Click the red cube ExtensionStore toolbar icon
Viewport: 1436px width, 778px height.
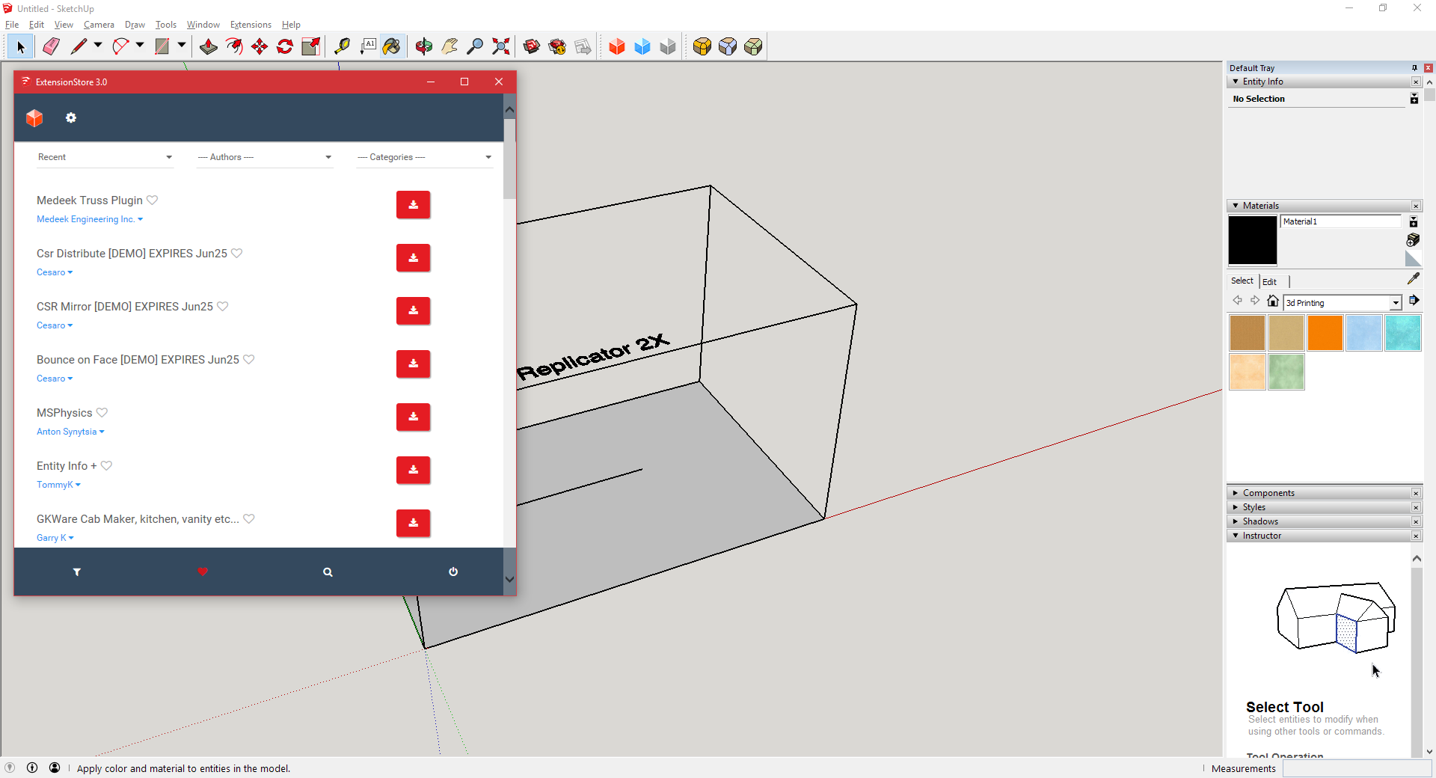(617, 47)
